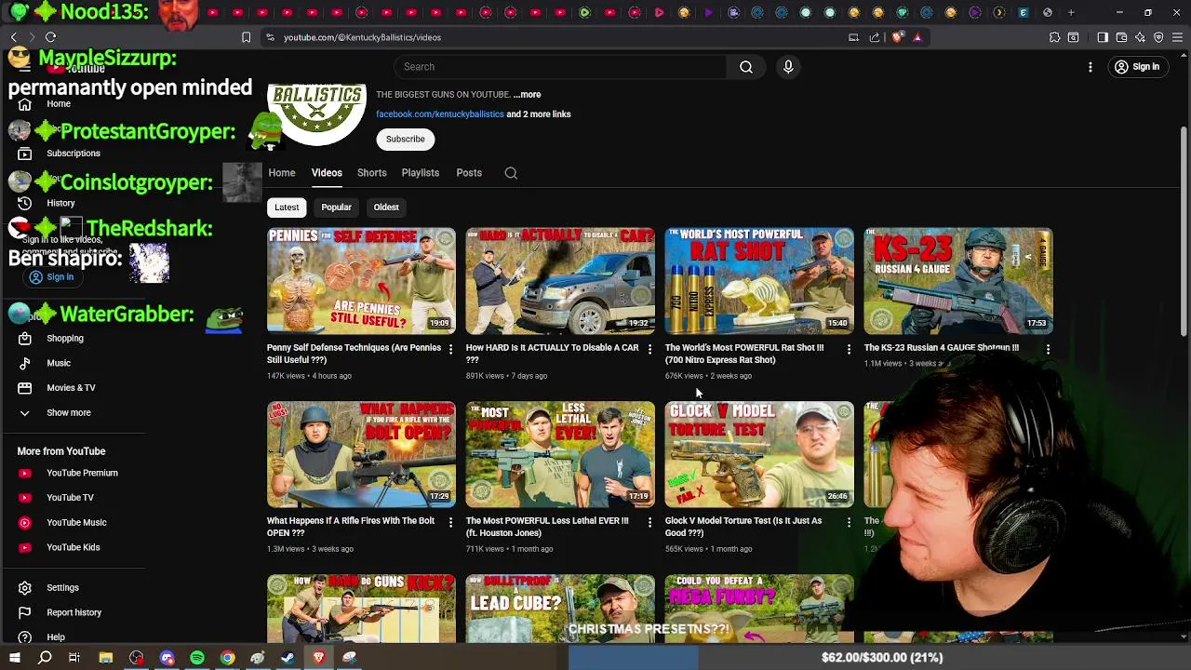Click the page vertical scrollbar
Viewport: 1191px width, 670px height.
pos(1184,231)
